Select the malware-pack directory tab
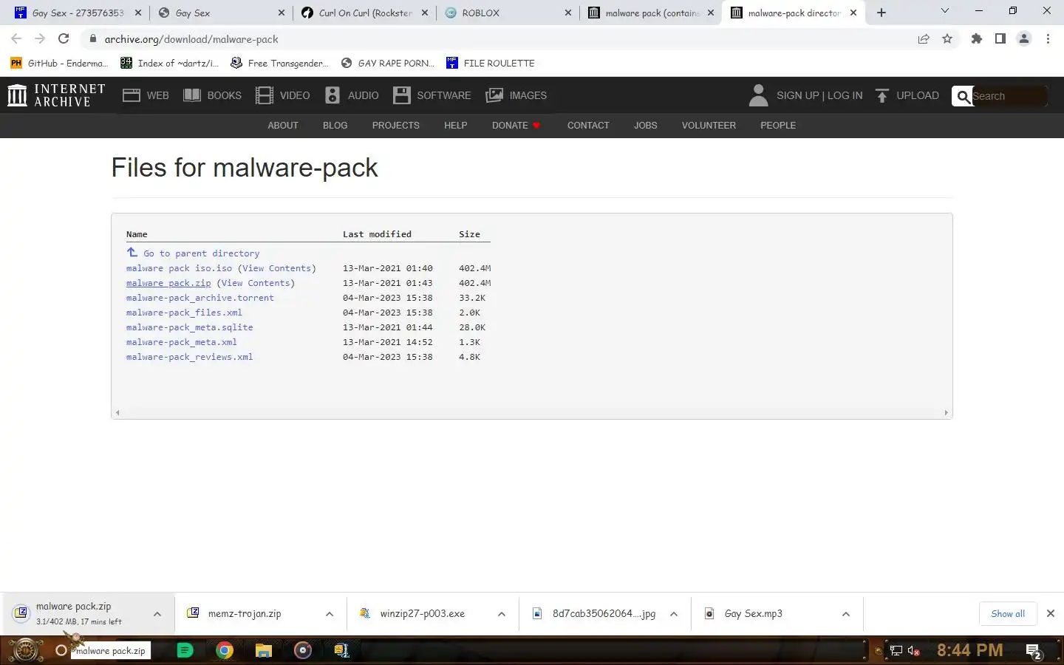 tap(794, 13)
